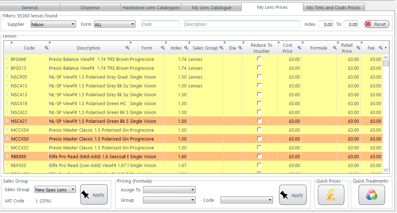The height and width of the screenshot is (213, 397).
Task: Click the sort arrows above the Formula header
Action: [303, 42]
